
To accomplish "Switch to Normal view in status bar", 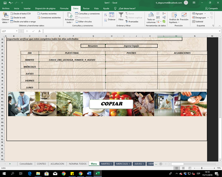I will point(176,168).
